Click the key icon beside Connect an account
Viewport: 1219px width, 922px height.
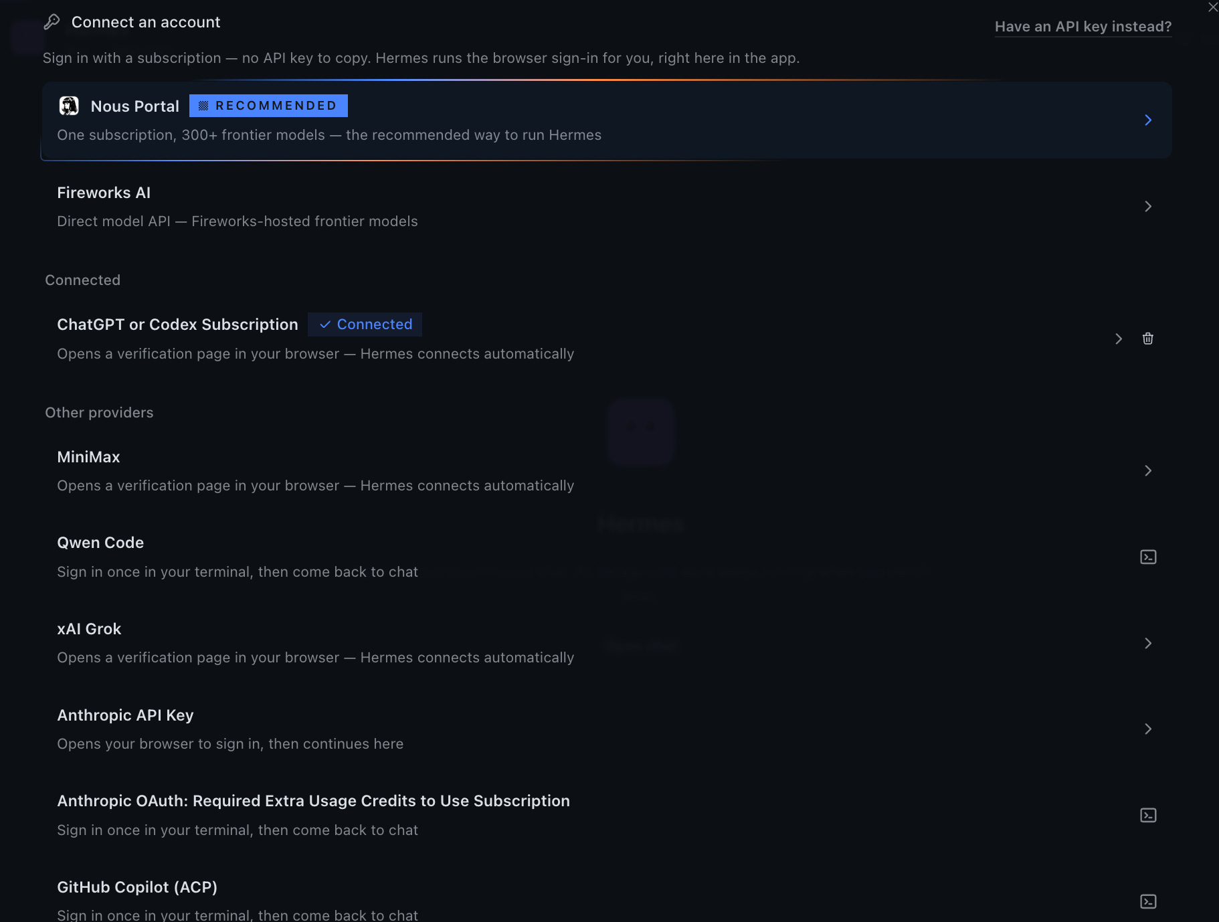[x=52, y=22]
